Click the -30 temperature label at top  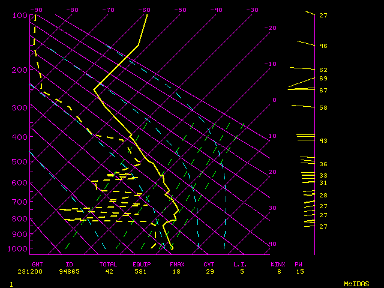pyautogui.click(x=253, y=10)
